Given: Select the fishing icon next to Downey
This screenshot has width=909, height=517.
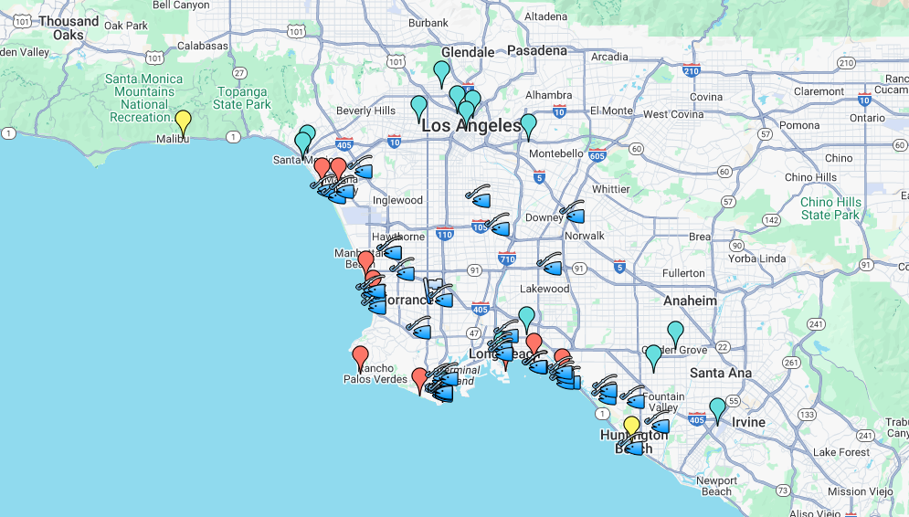Looking at the screenshot, I should click(x=572, y=213).
